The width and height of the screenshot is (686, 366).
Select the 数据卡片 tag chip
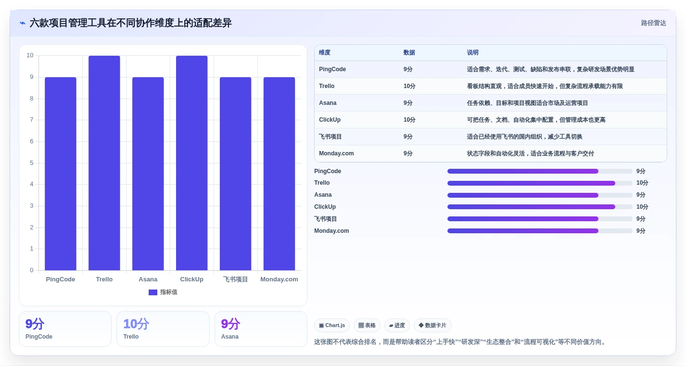(x=432, y=326)
